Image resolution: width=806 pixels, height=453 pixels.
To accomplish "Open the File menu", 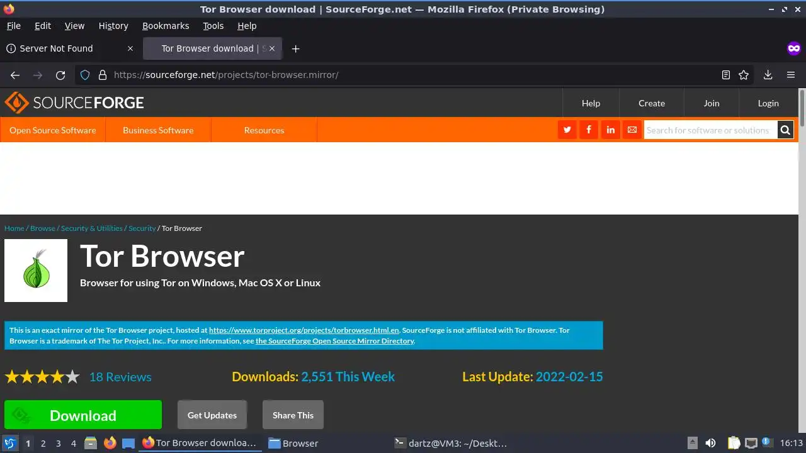I will [13, 26].
